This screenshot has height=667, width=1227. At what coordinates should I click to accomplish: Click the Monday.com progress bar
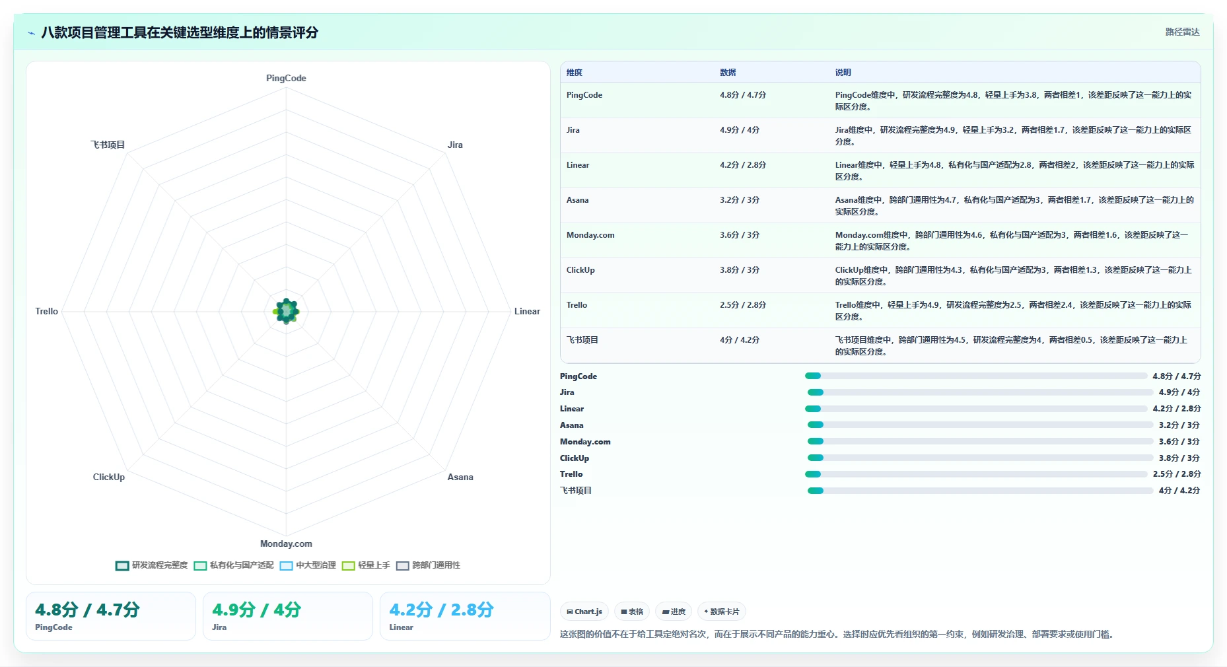[981, 441]
